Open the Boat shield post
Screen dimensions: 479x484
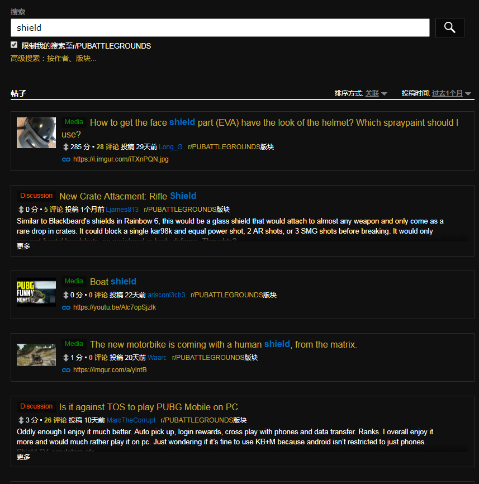click(113, 282)
